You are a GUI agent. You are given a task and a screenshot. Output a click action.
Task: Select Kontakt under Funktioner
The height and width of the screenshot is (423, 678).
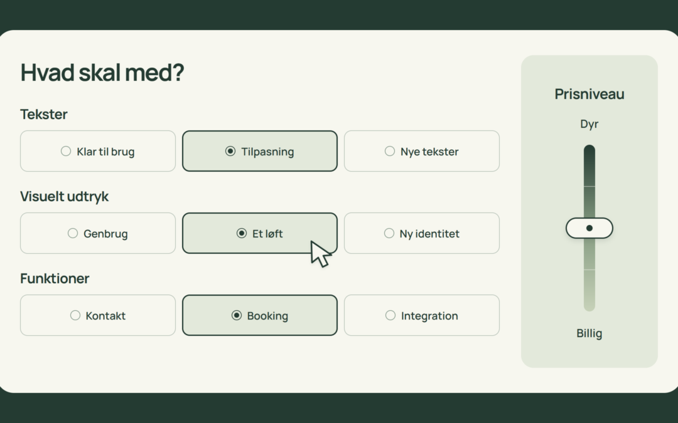98,315
